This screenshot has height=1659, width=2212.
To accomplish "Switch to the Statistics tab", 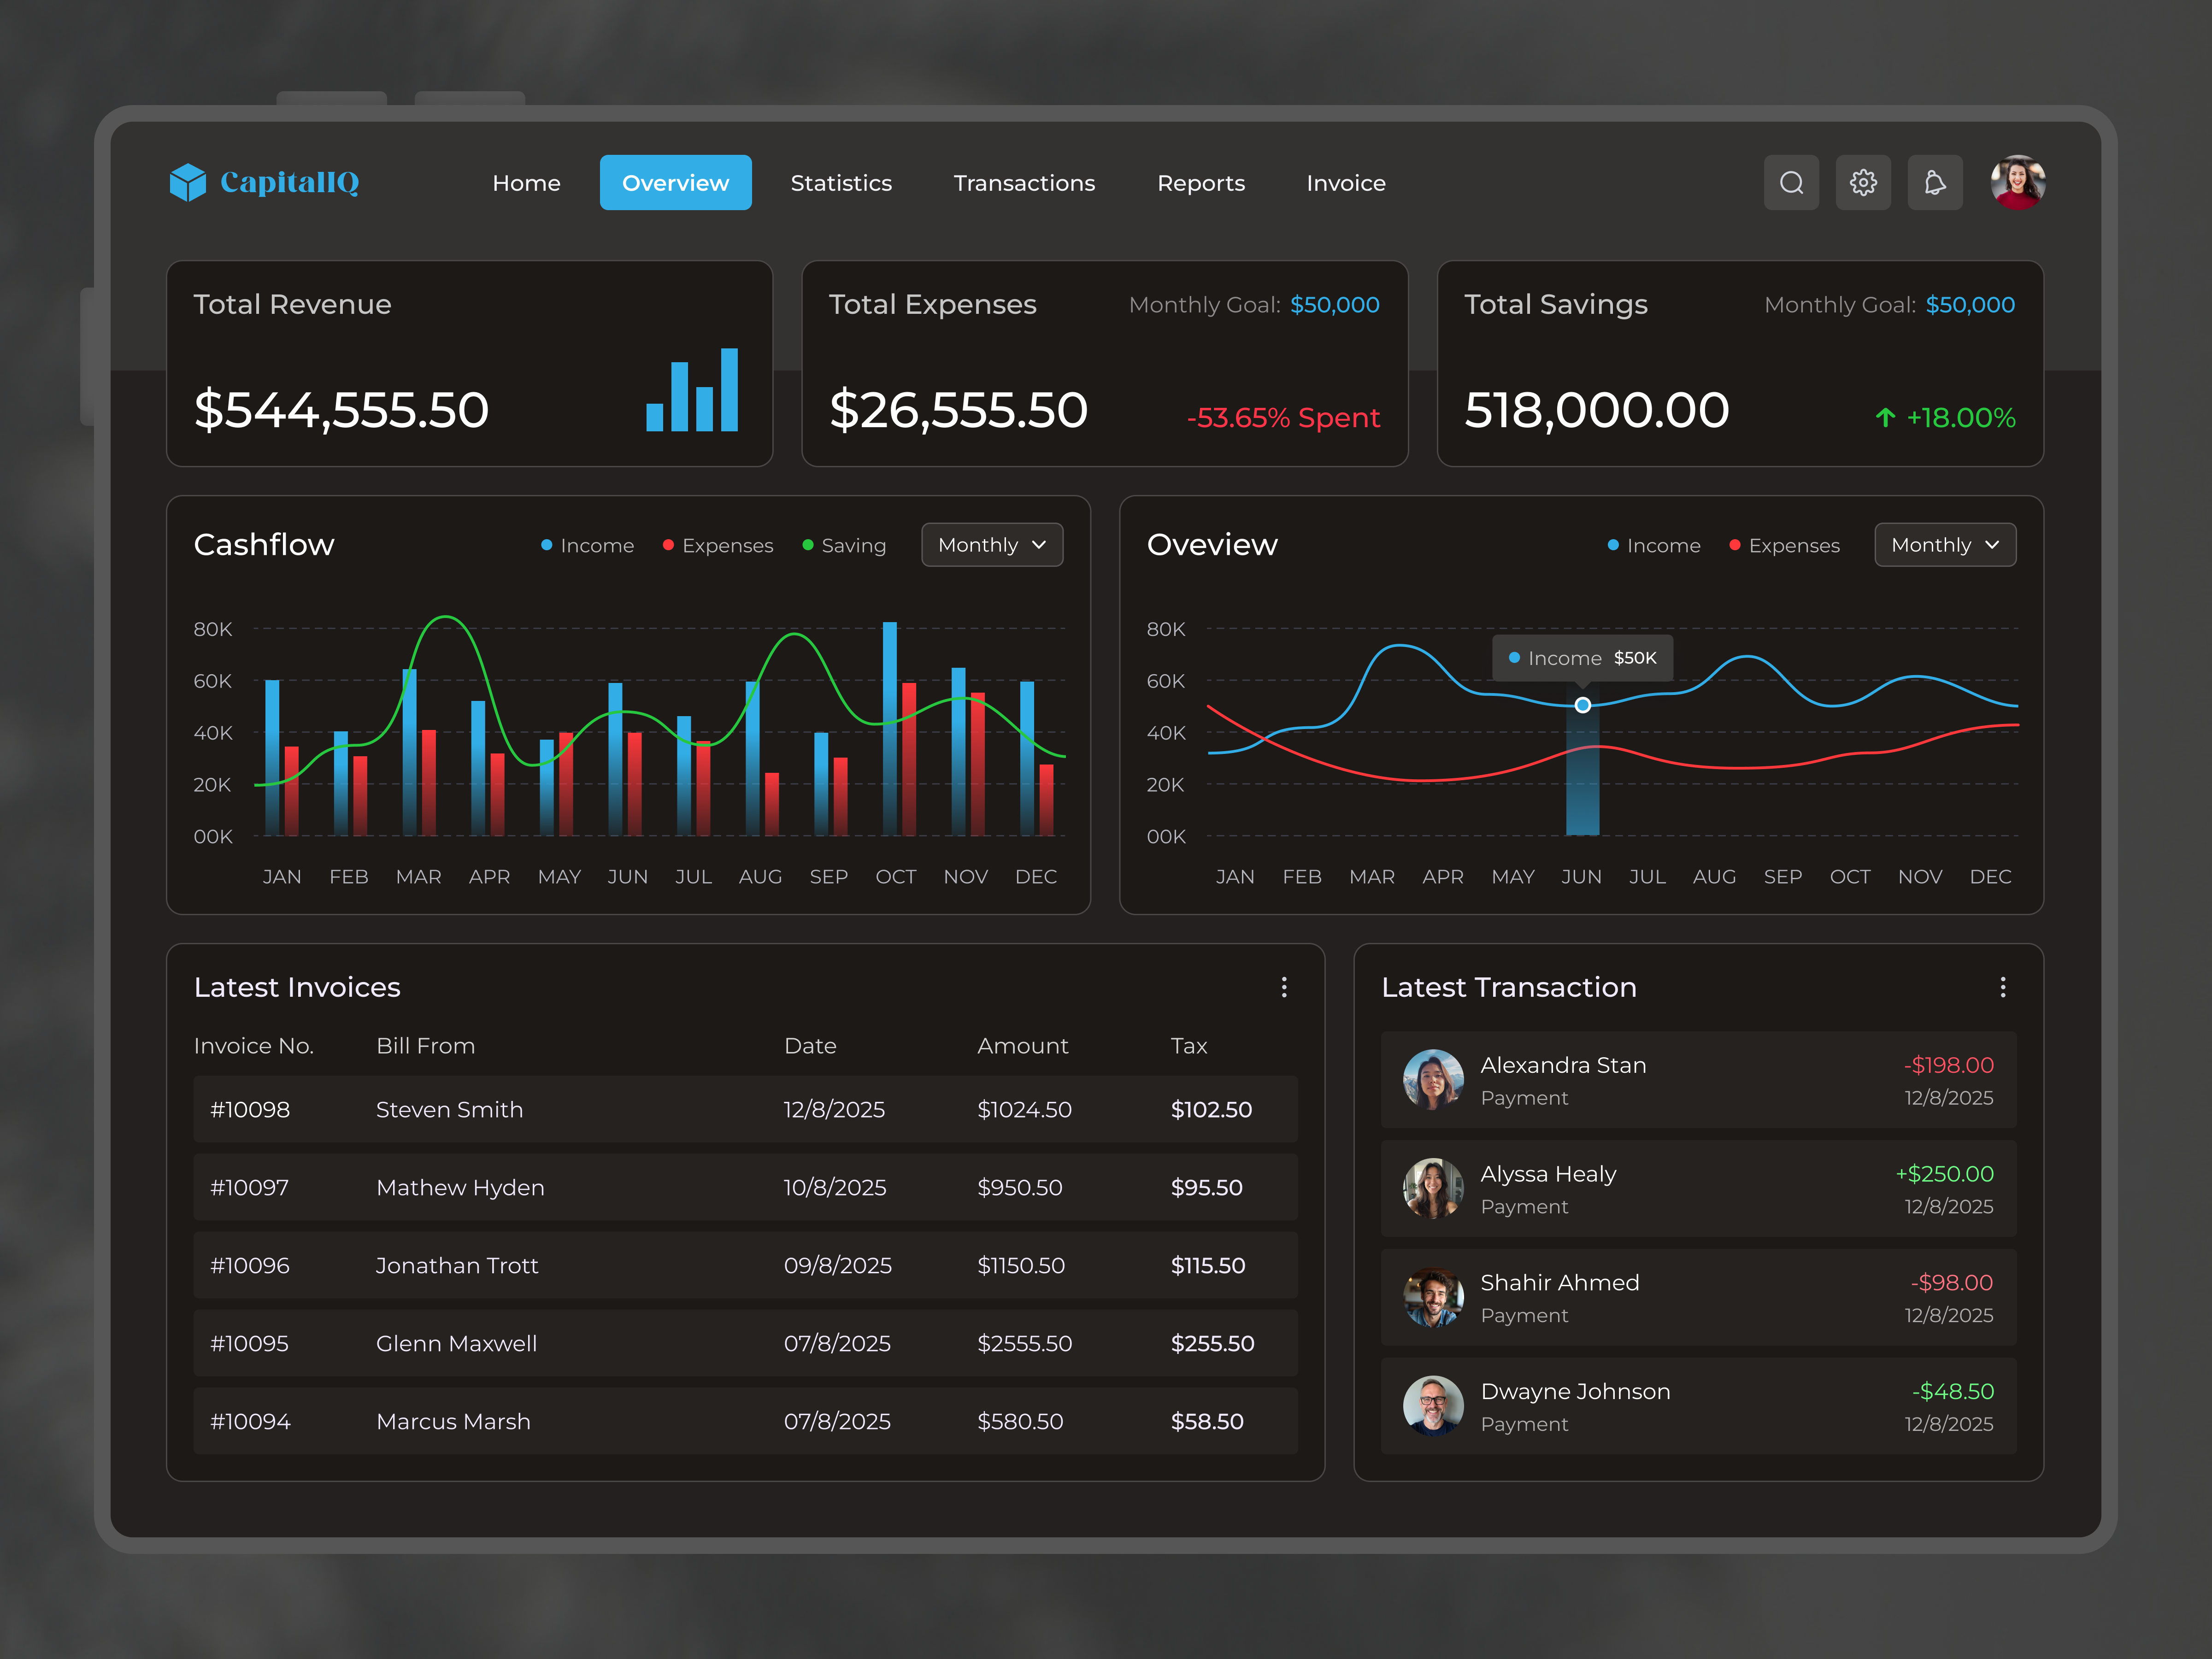I will (841, 183).
